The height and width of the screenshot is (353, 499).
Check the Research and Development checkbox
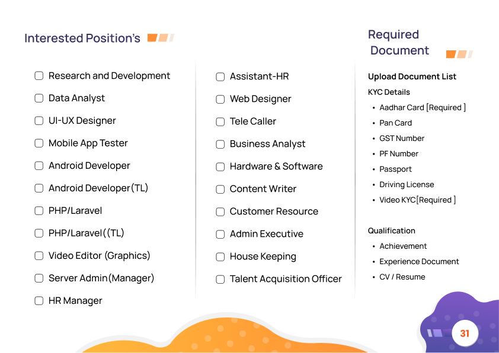tap(39, 76)
